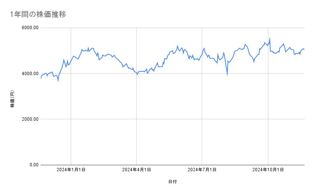Click the 2000.00 y-axis label
This screenshot has height=194, width=314.
[x=29, y=119]
